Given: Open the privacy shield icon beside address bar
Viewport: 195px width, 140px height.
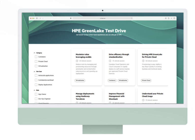Looking at the screenshot, I should [x=71, y=18].
